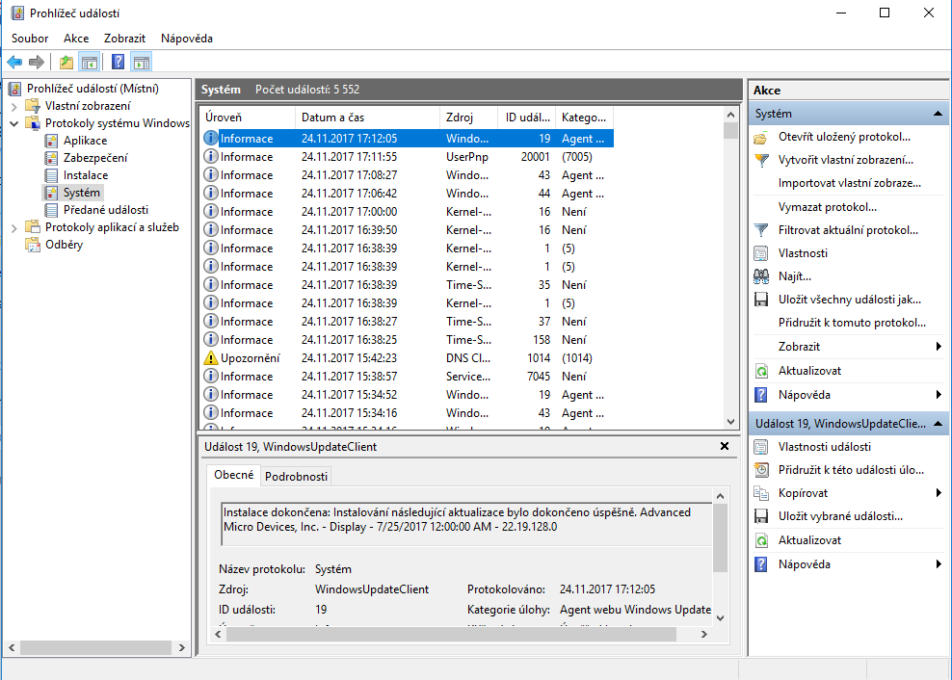Image resolution: width=952 pixels, height=680 pixels.
Task: Click Aktualizovat under the Systém actions section
Action: (x=809, y=371)
